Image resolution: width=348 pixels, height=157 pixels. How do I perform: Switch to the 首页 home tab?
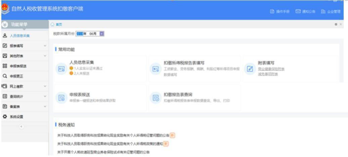[x=56, y=25]
